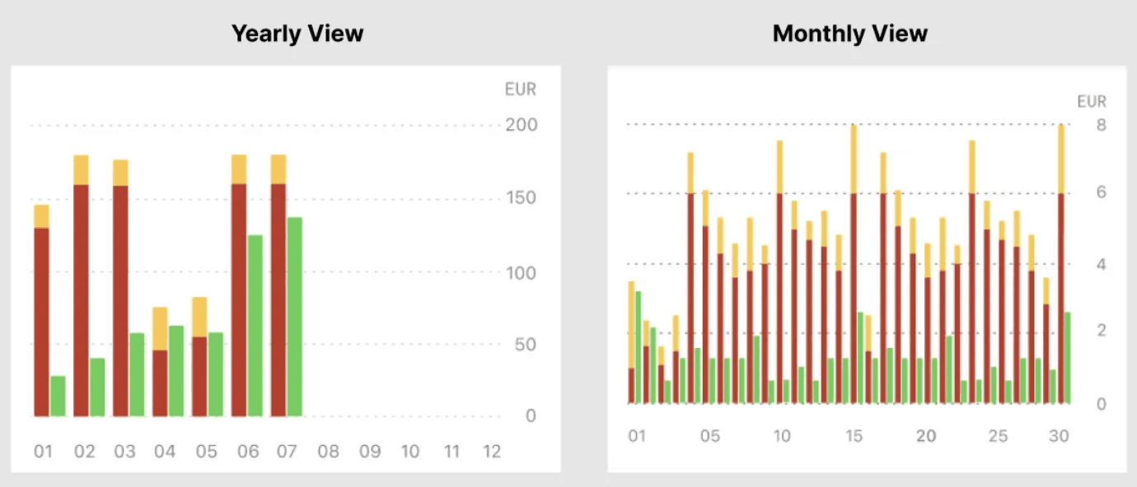Click month label "04" in Yearly View

click(x=165, y=452)
